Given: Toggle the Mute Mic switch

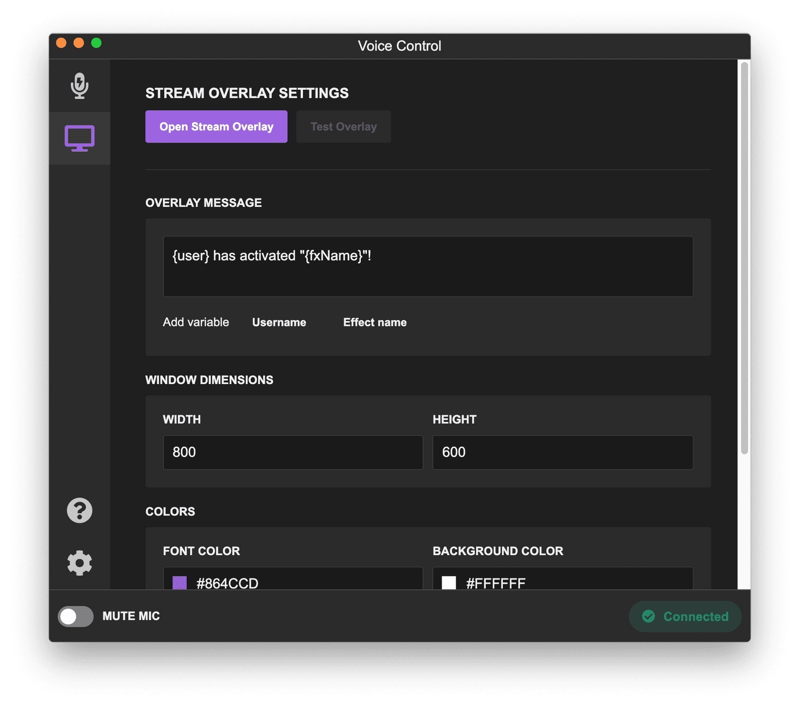Looking at the screenshot, I should (x=75, y=616).
